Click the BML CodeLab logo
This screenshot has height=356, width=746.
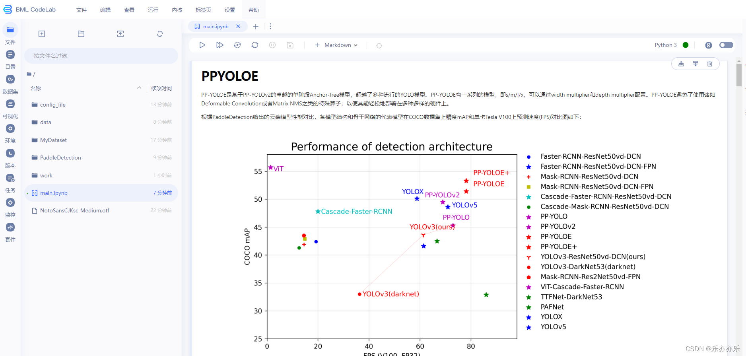tap(30, 10)
